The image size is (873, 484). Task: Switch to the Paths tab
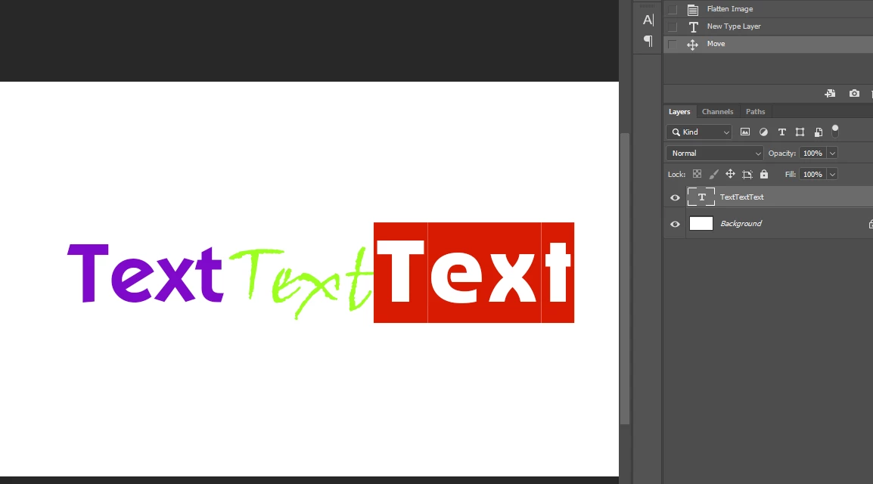755,112
